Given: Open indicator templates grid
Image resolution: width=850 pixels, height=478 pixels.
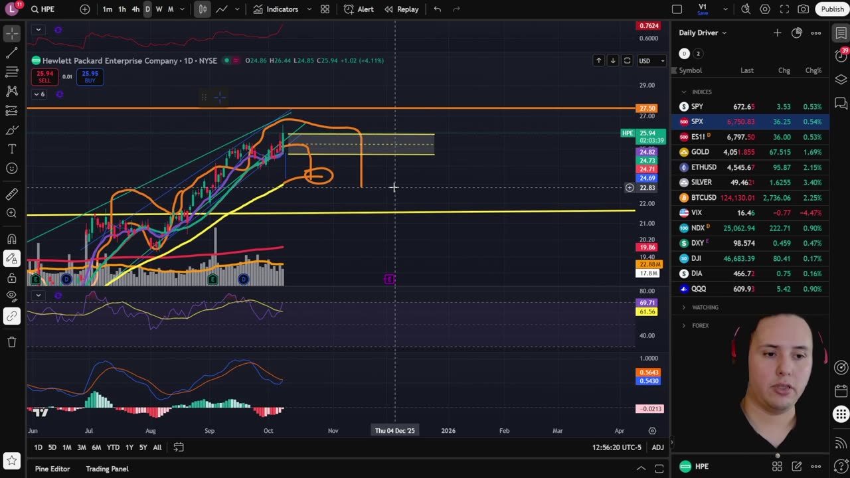Looking at the screenshot, I should (325, 9).
